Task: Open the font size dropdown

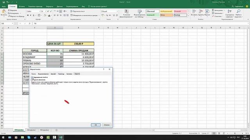Action: click(45, 11)
